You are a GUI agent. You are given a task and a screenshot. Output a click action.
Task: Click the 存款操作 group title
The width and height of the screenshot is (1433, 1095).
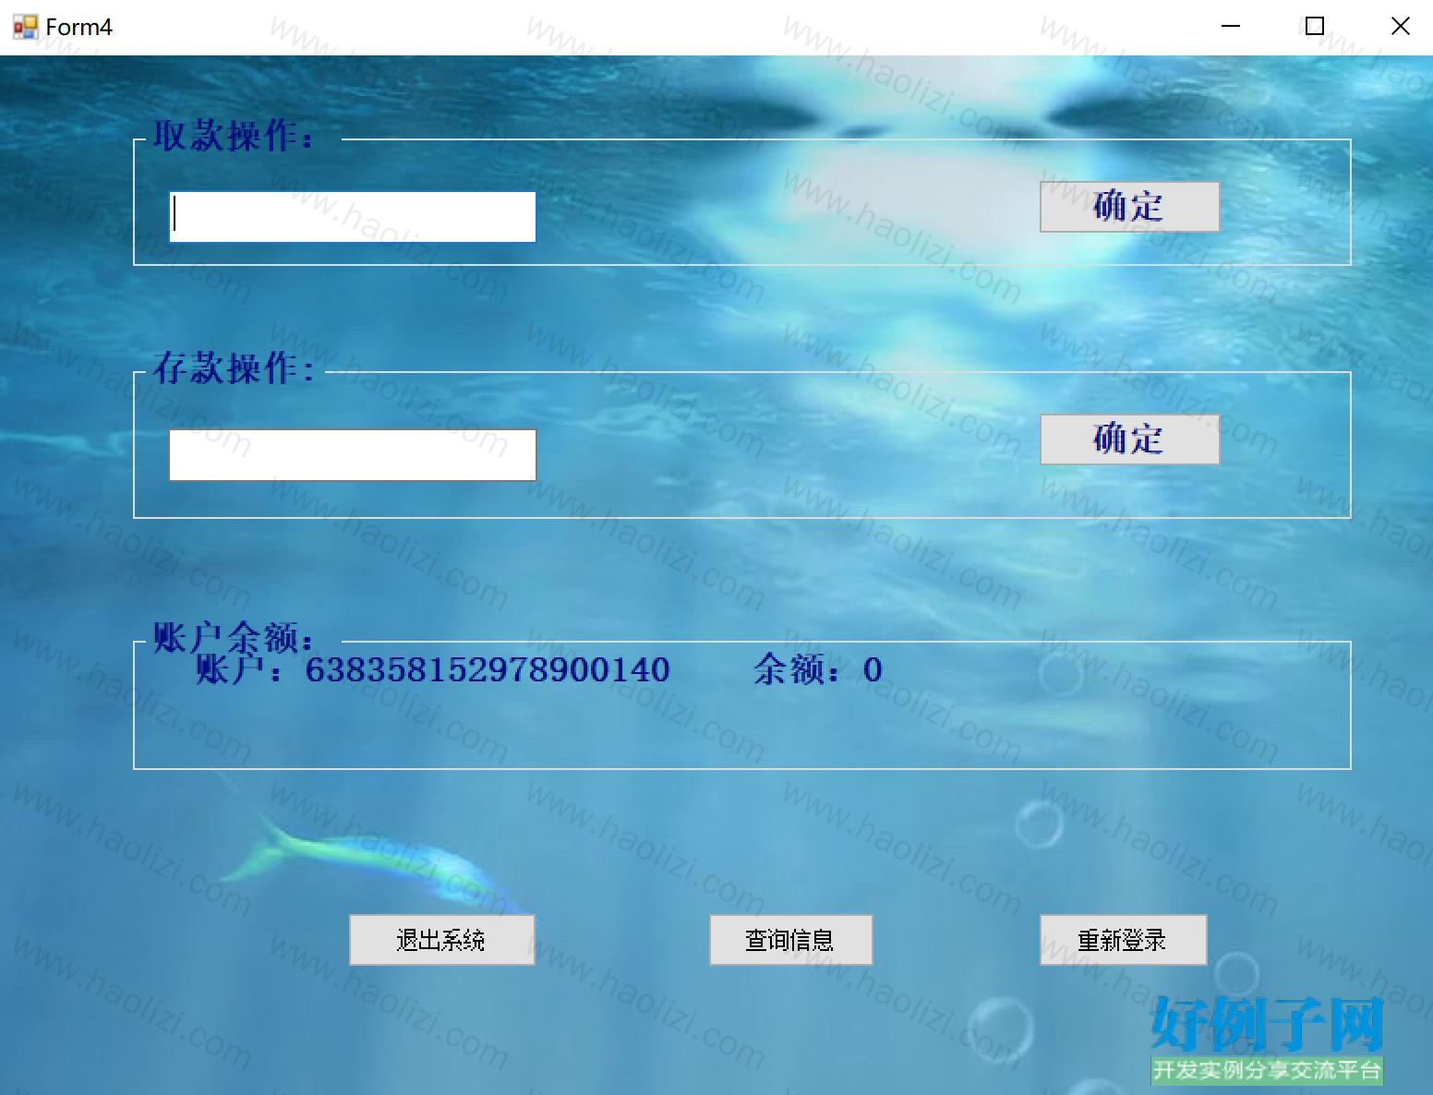[235, 368]
